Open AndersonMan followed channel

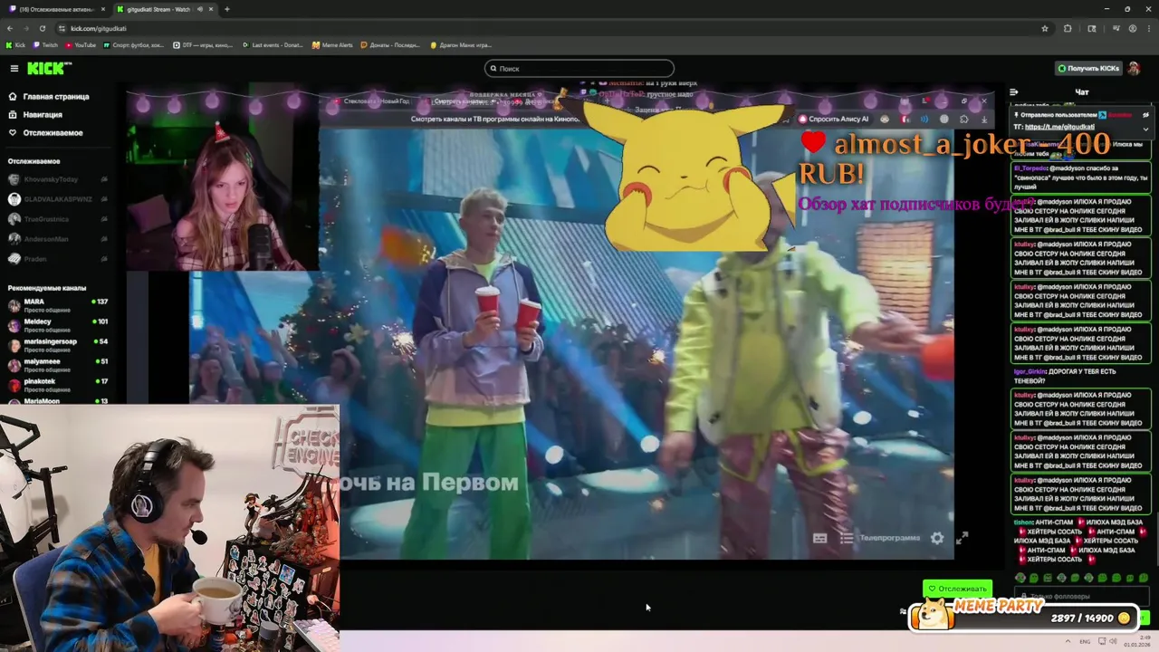(58, 239)
